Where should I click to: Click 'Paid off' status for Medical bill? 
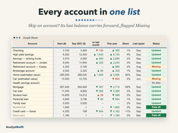[x=156, y=107]
